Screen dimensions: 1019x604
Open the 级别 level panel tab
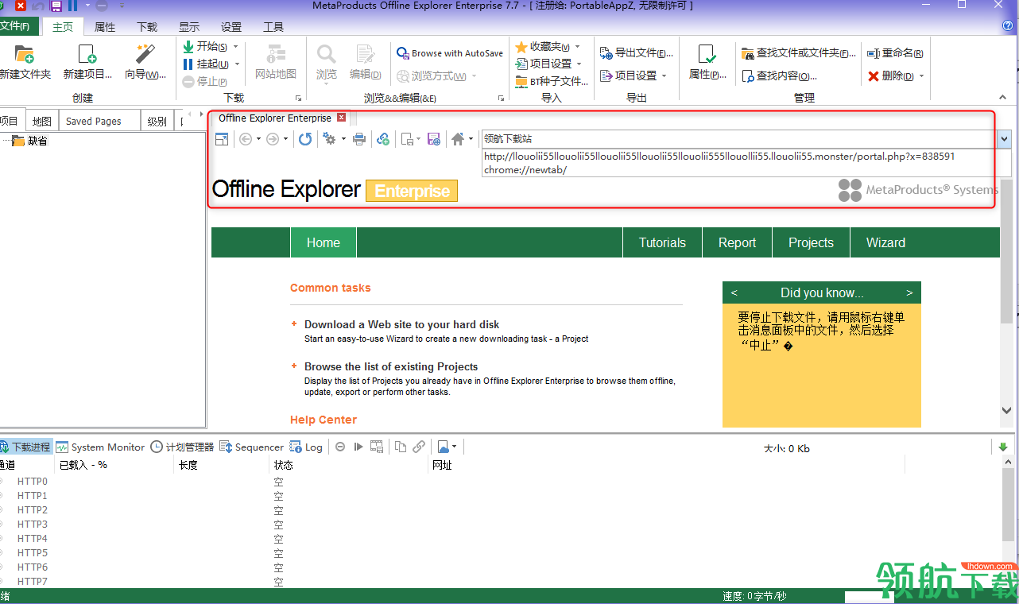pos(157,121)
